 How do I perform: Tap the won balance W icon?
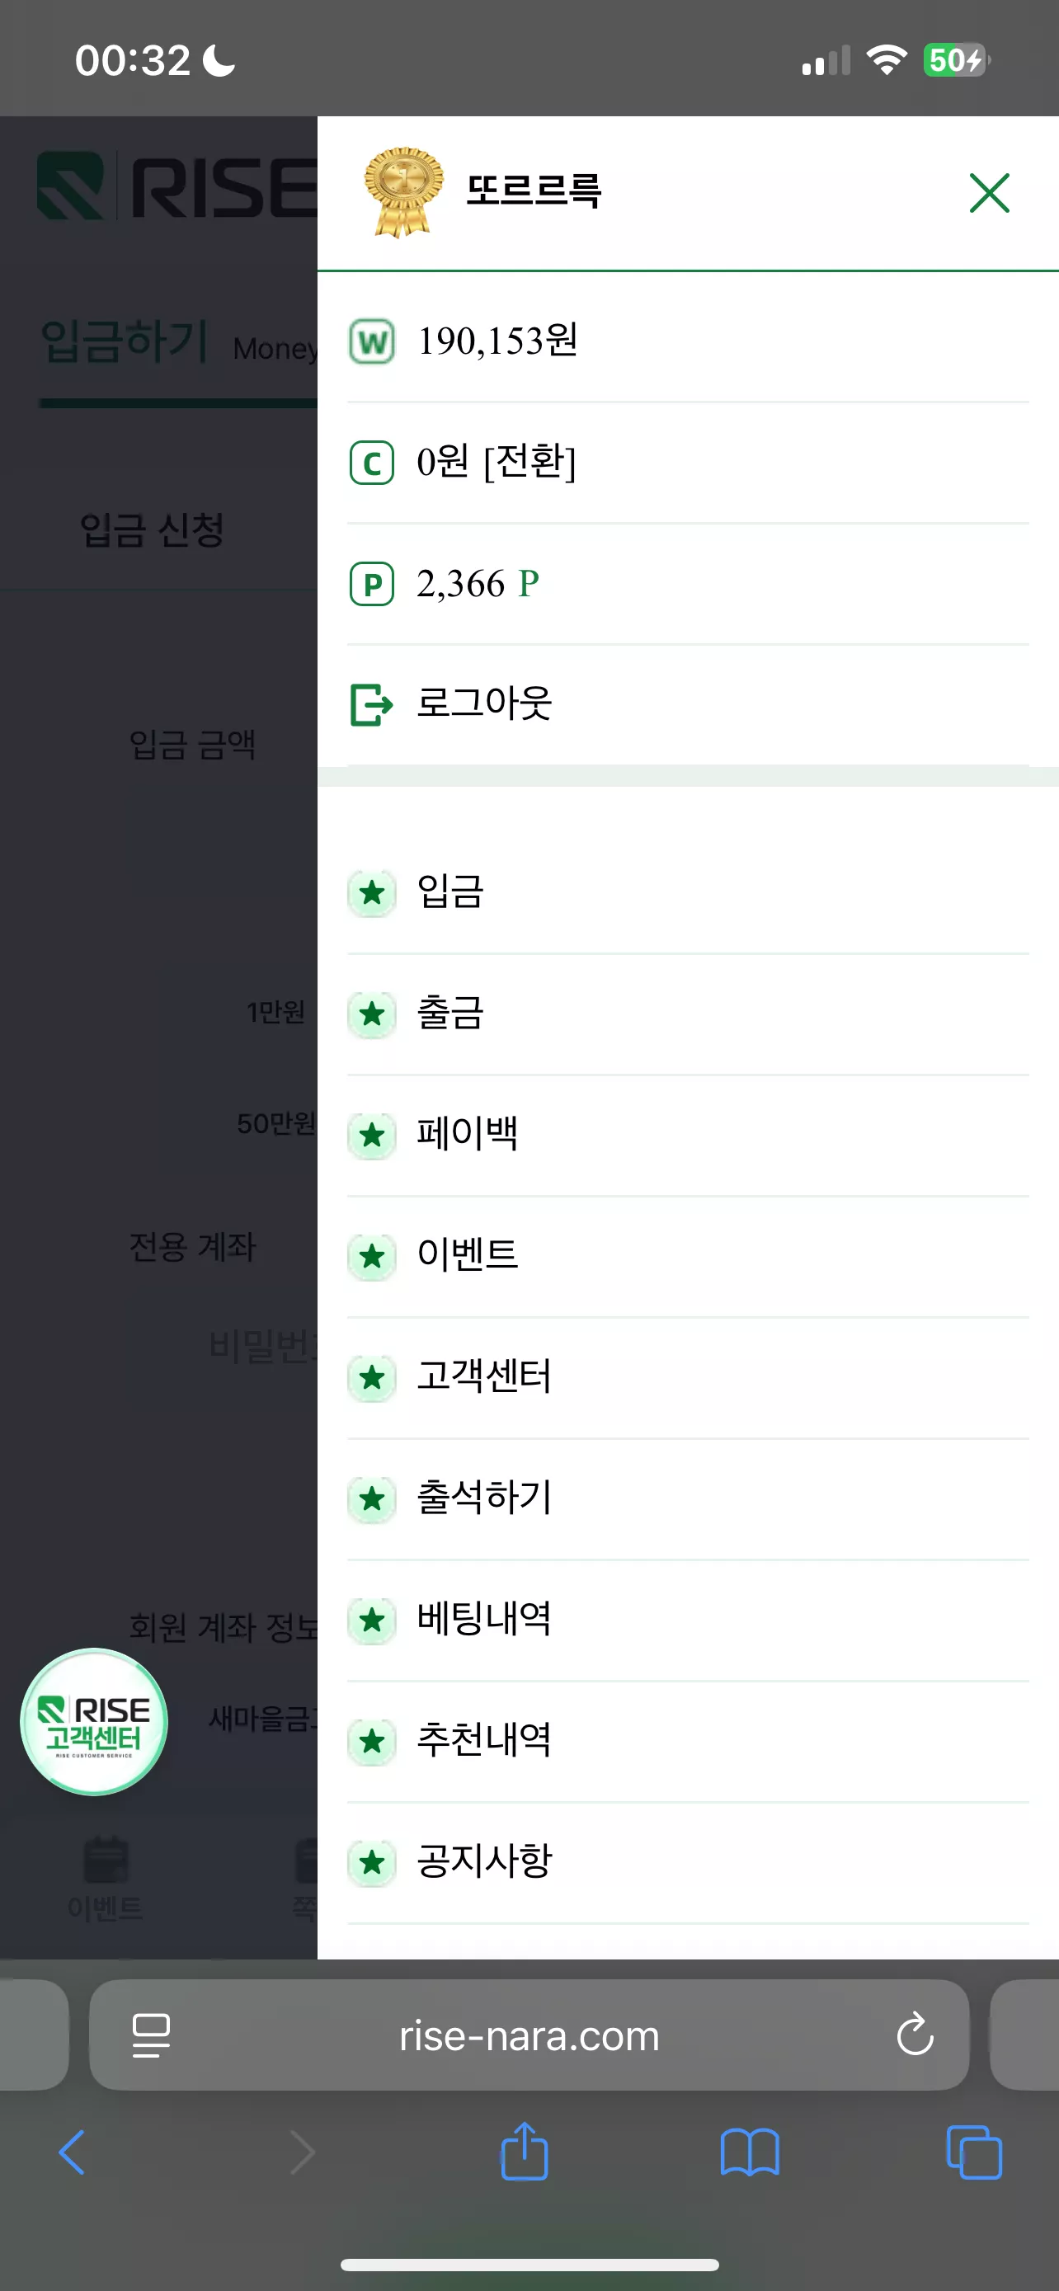coord(372,341)
